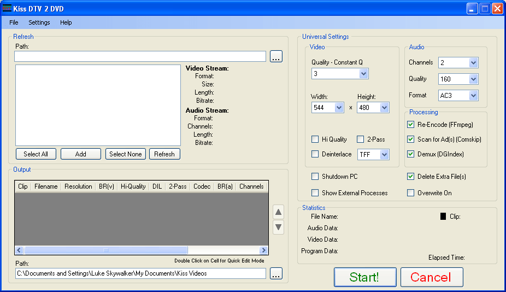Enable the Overwrite On checkbox
506x292 pixels.
click(x=410, y=193)
